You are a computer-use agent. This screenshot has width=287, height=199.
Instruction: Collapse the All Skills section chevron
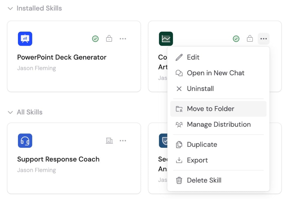tap(10, 113)
